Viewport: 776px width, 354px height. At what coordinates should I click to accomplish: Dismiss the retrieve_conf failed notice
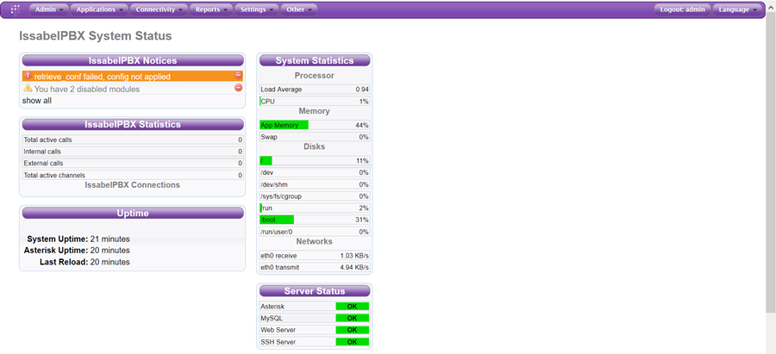pos(238,75)
